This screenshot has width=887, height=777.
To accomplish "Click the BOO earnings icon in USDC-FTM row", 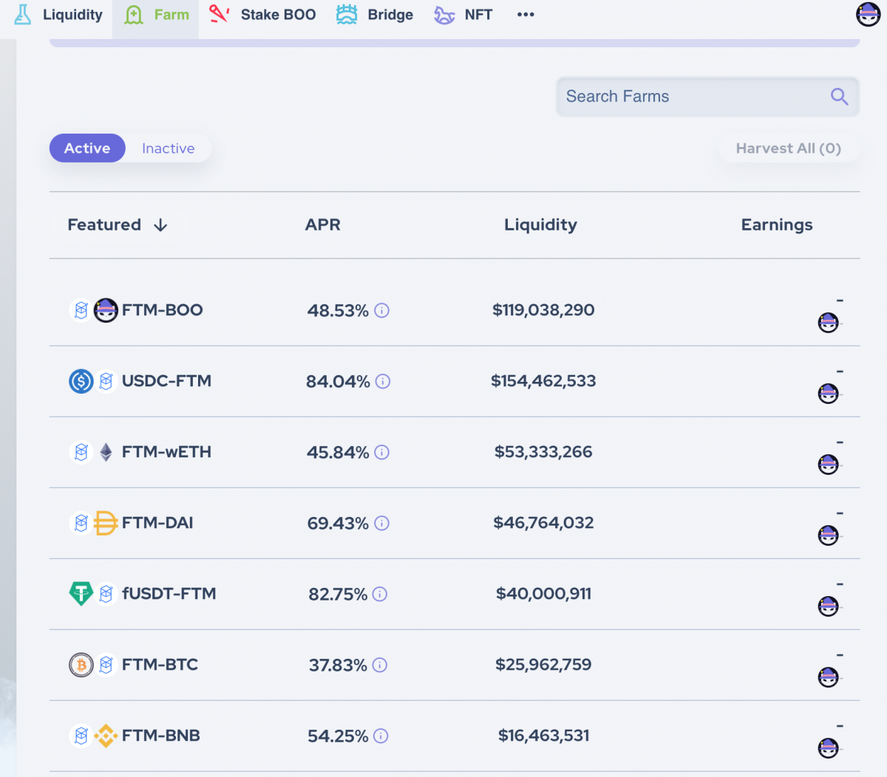I will tap(829, 394).
